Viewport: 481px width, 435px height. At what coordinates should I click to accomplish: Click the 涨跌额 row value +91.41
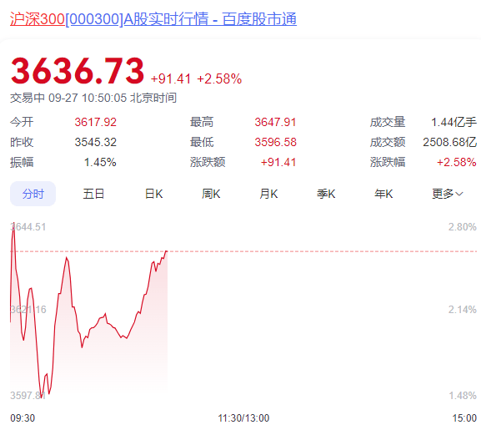point(278,162)
